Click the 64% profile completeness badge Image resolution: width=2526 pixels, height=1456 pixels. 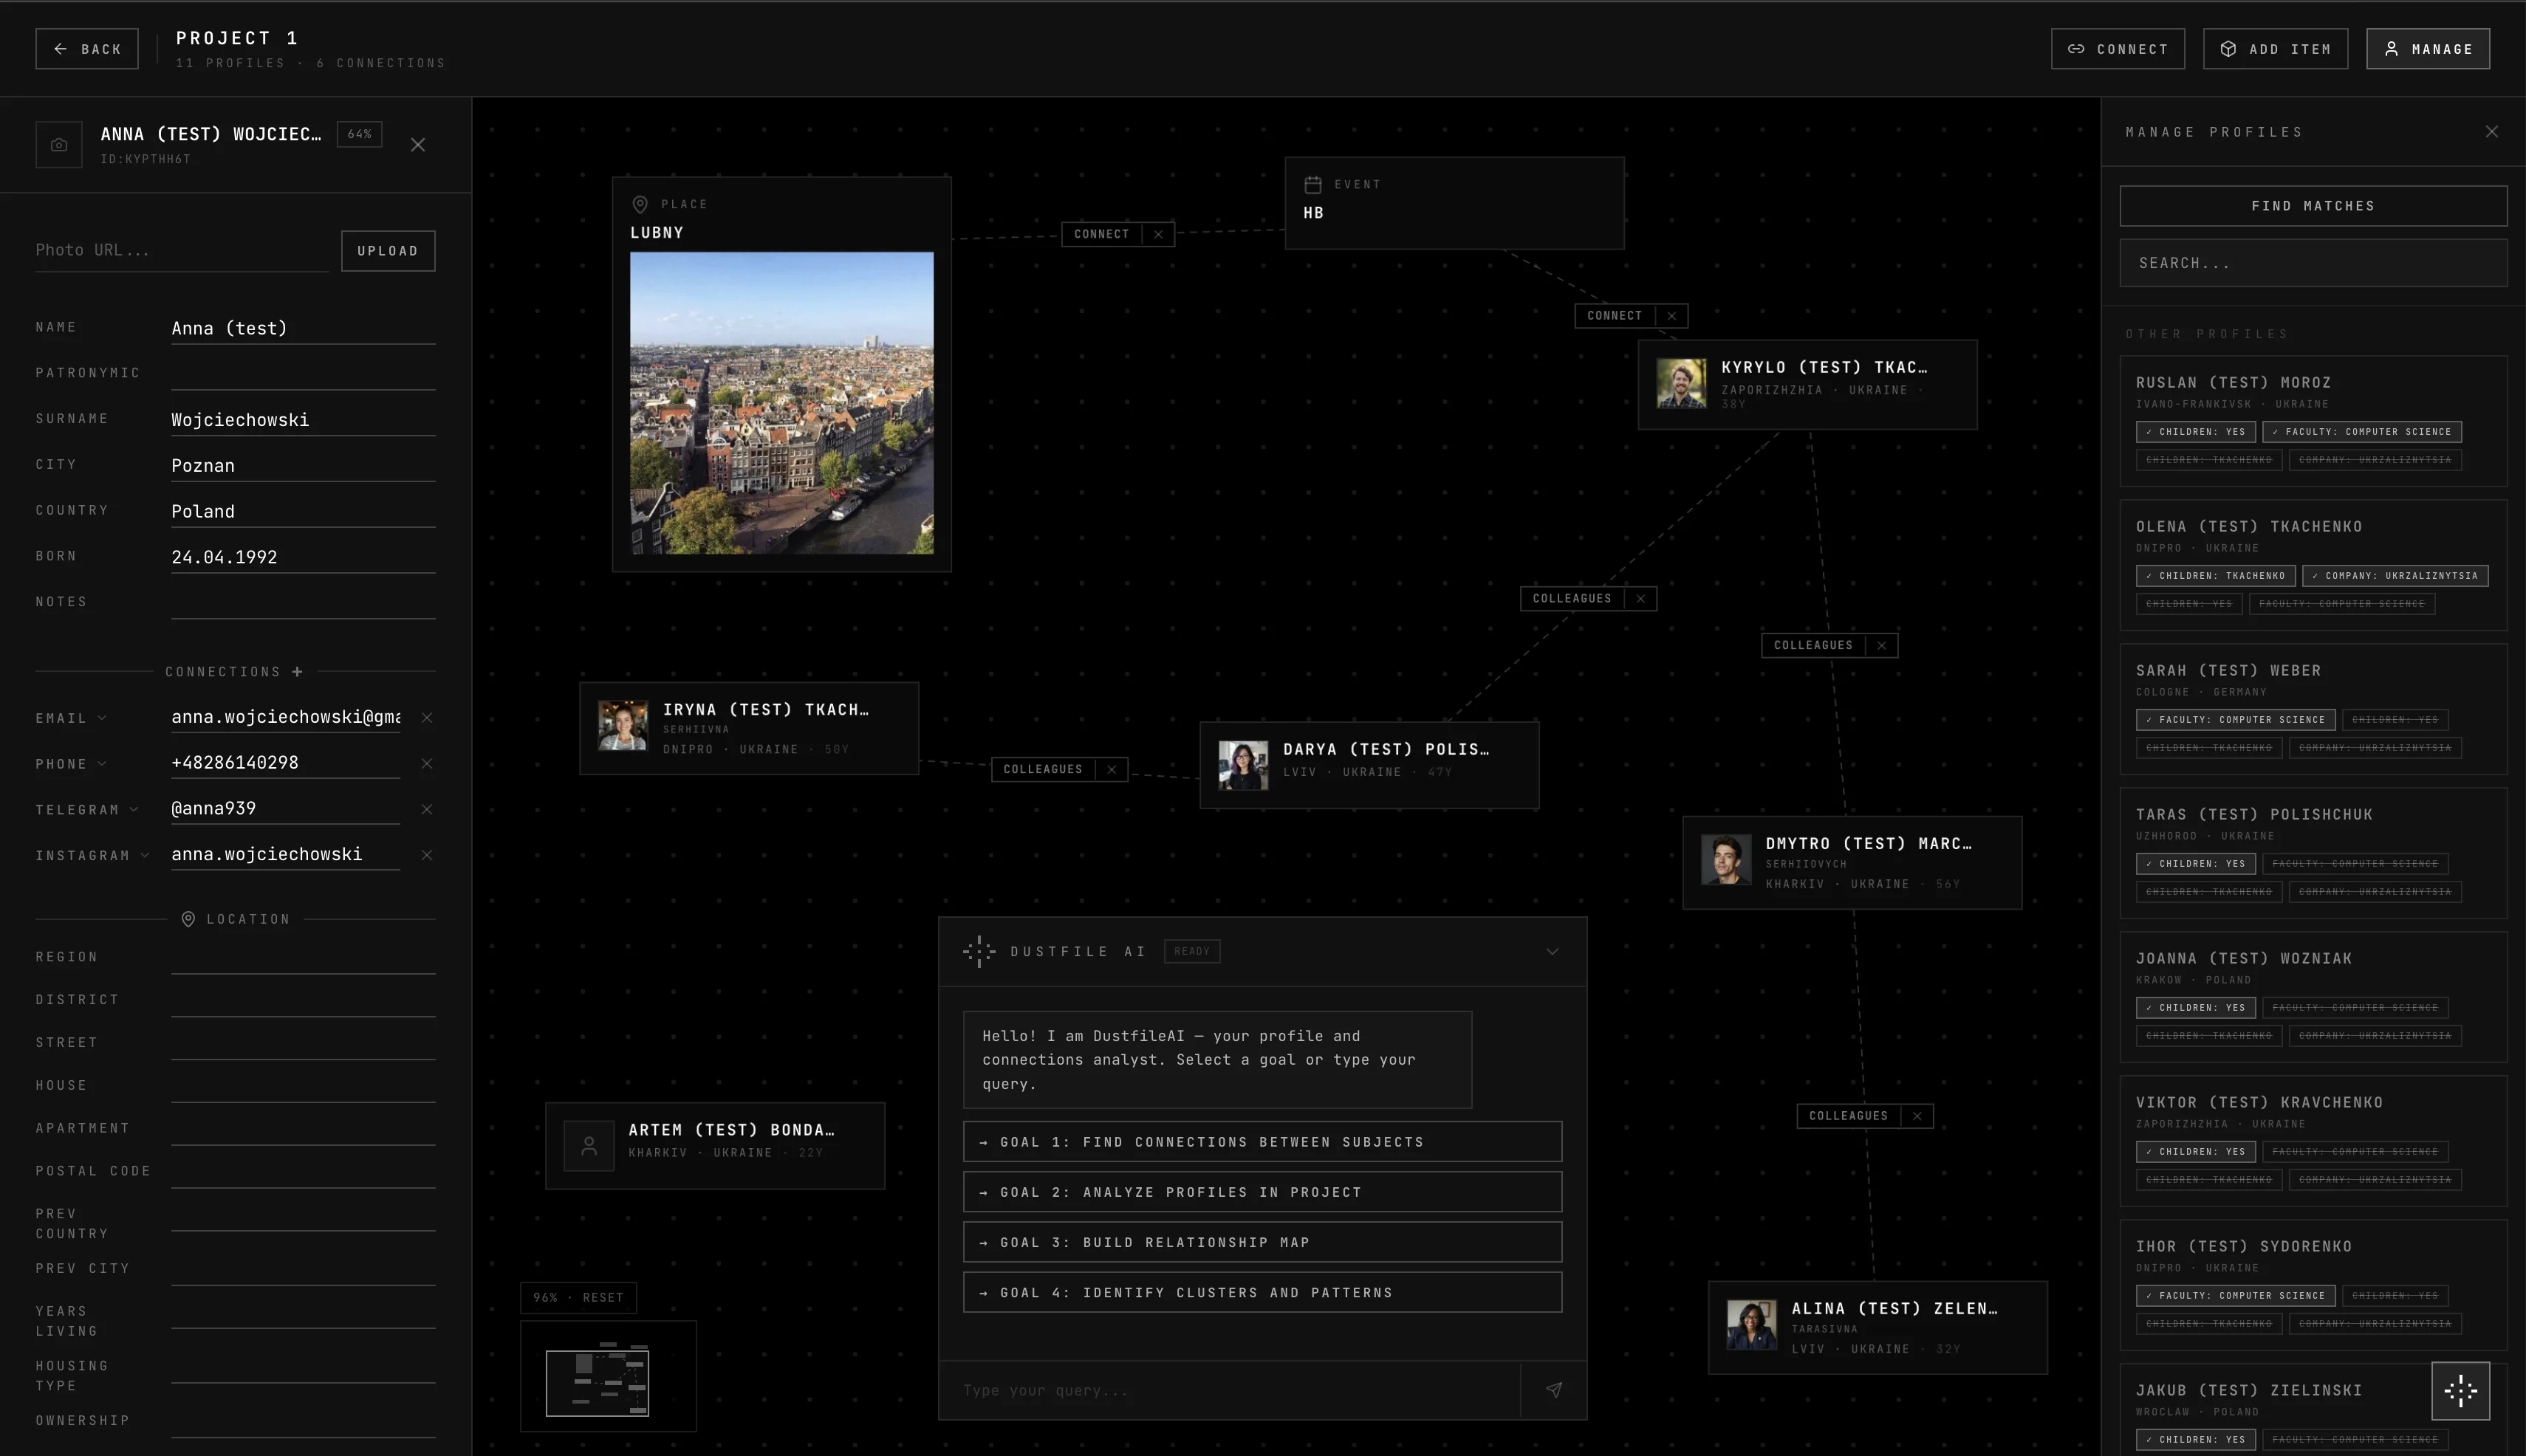coord(360,134)
